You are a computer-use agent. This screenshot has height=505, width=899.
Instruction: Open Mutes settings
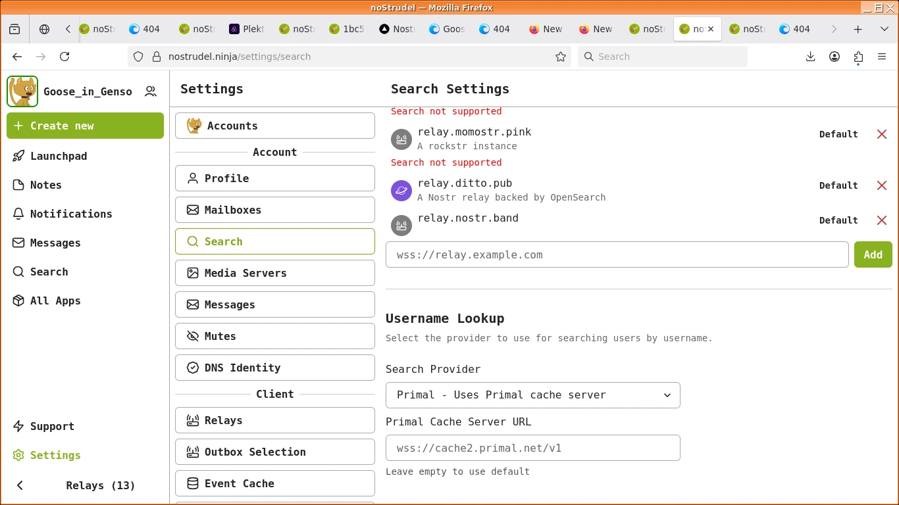275,336
